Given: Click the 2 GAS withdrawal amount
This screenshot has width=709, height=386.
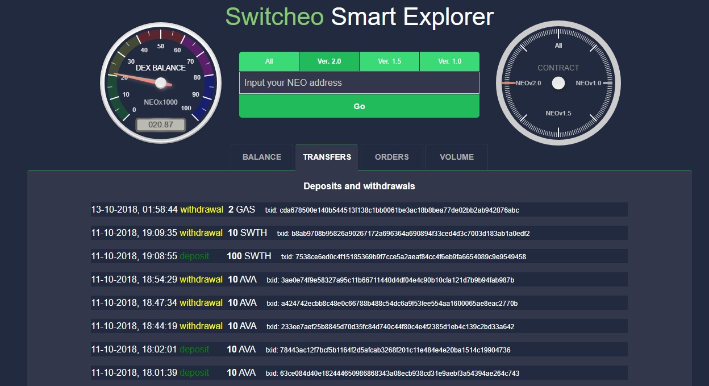Looking at the screenshot, I should click(x=242, y=210).
